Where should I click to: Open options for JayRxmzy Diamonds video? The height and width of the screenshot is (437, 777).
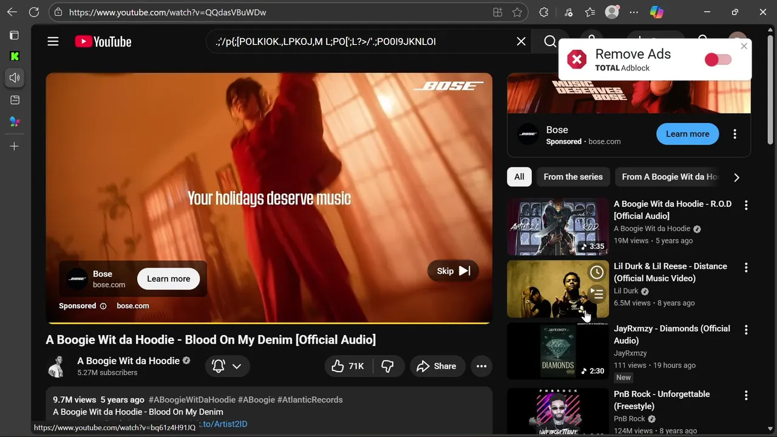click(746, 330)
